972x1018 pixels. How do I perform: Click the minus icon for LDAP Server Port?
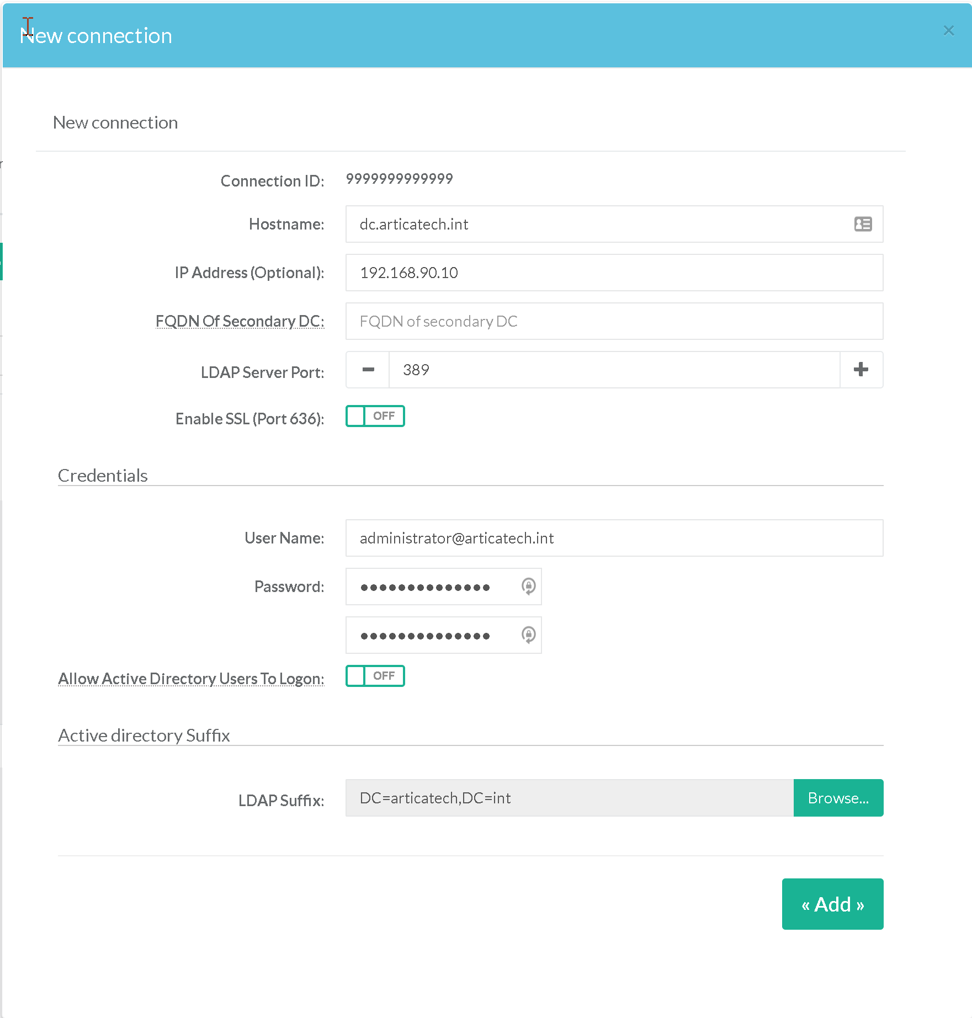[x=368, y=370]
